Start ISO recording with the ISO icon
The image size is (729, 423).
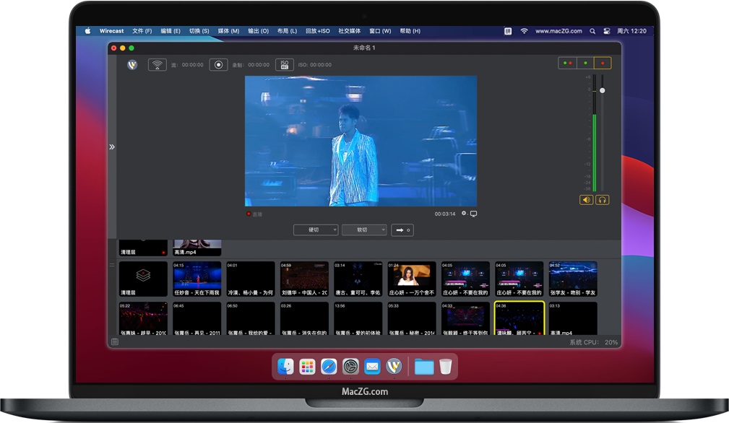coord(285,64)
